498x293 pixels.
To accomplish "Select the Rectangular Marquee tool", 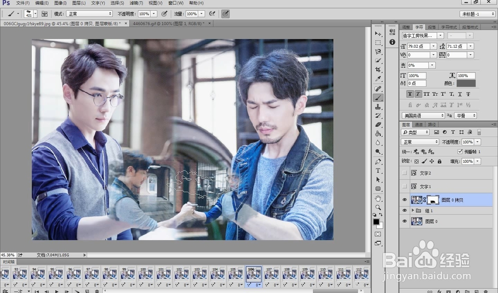I will coord(377,42).
